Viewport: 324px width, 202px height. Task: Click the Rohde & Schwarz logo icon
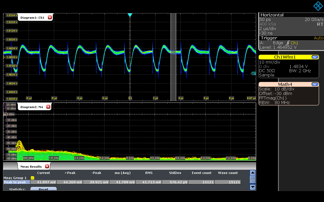click(x=318, y=6)
